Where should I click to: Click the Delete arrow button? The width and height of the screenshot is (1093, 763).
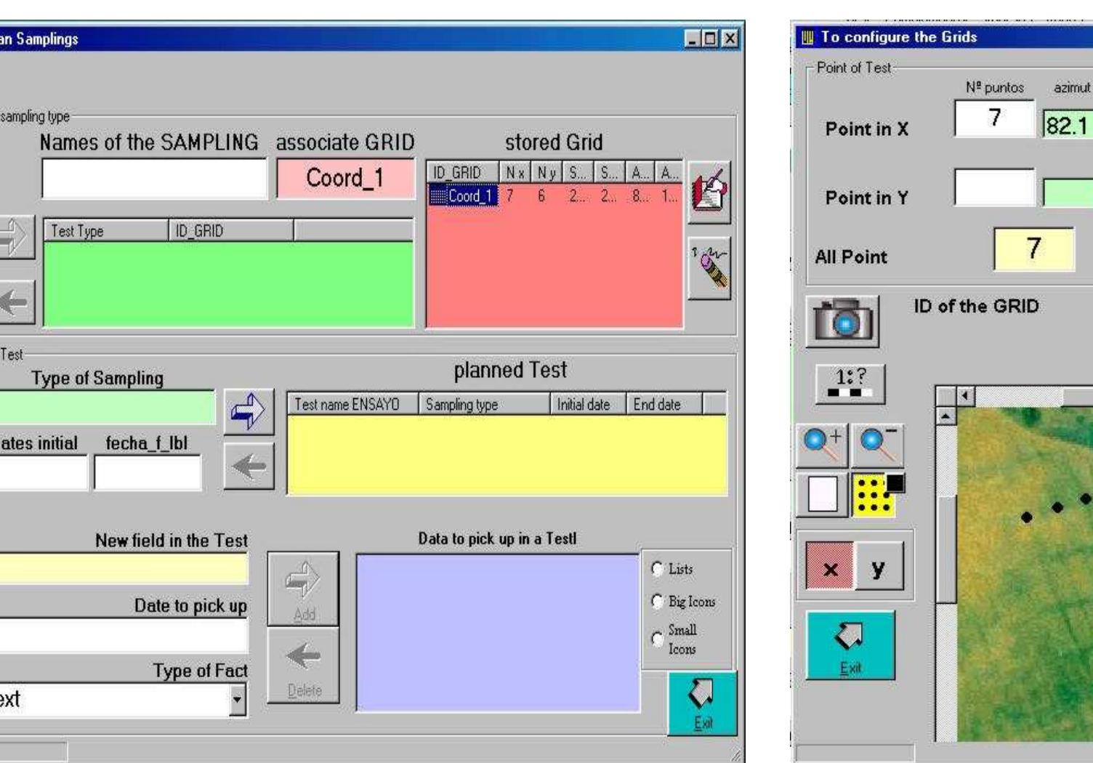[303, 666]
